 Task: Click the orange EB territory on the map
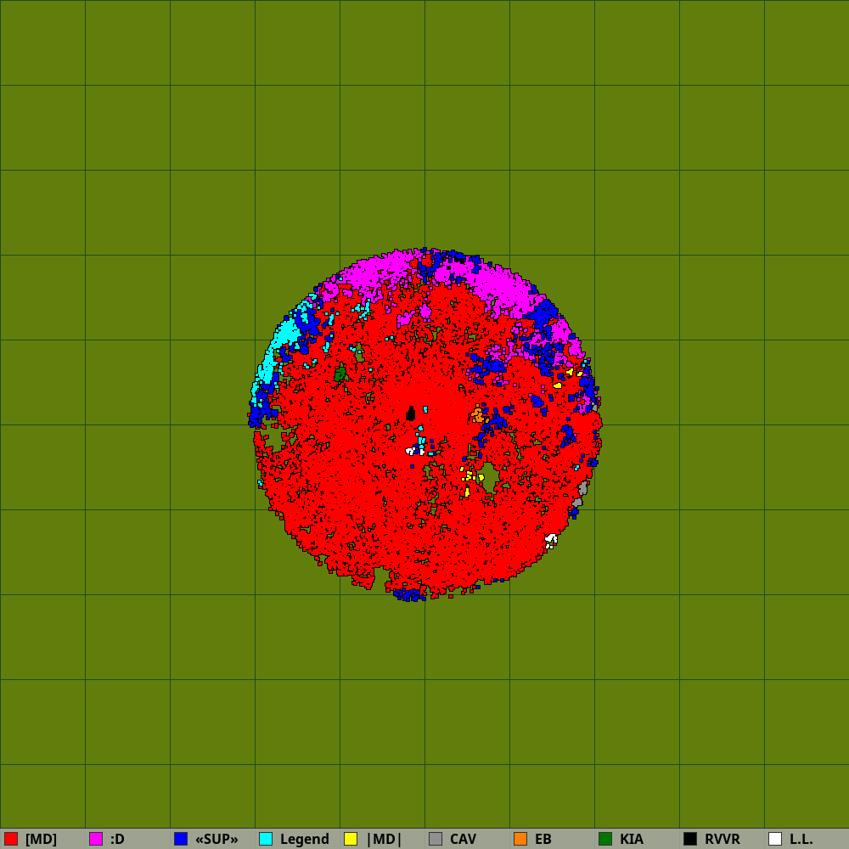(477, 415)
